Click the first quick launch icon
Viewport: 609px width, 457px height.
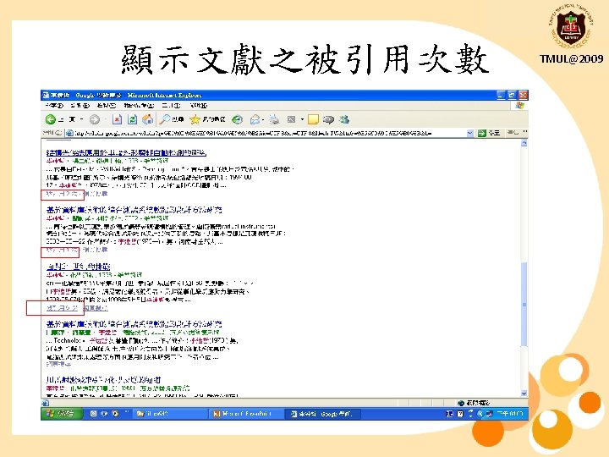[93, 414]
